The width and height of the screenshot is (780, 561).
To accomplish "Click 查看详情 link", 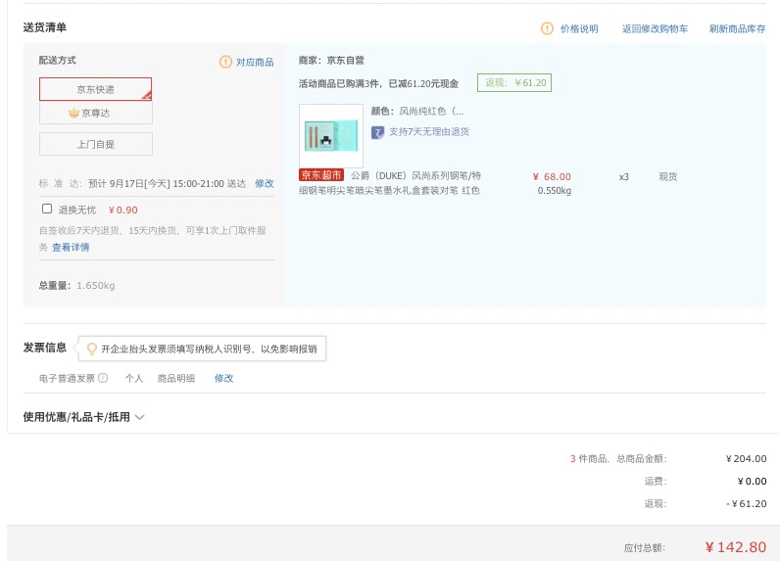I will point(71,247).
